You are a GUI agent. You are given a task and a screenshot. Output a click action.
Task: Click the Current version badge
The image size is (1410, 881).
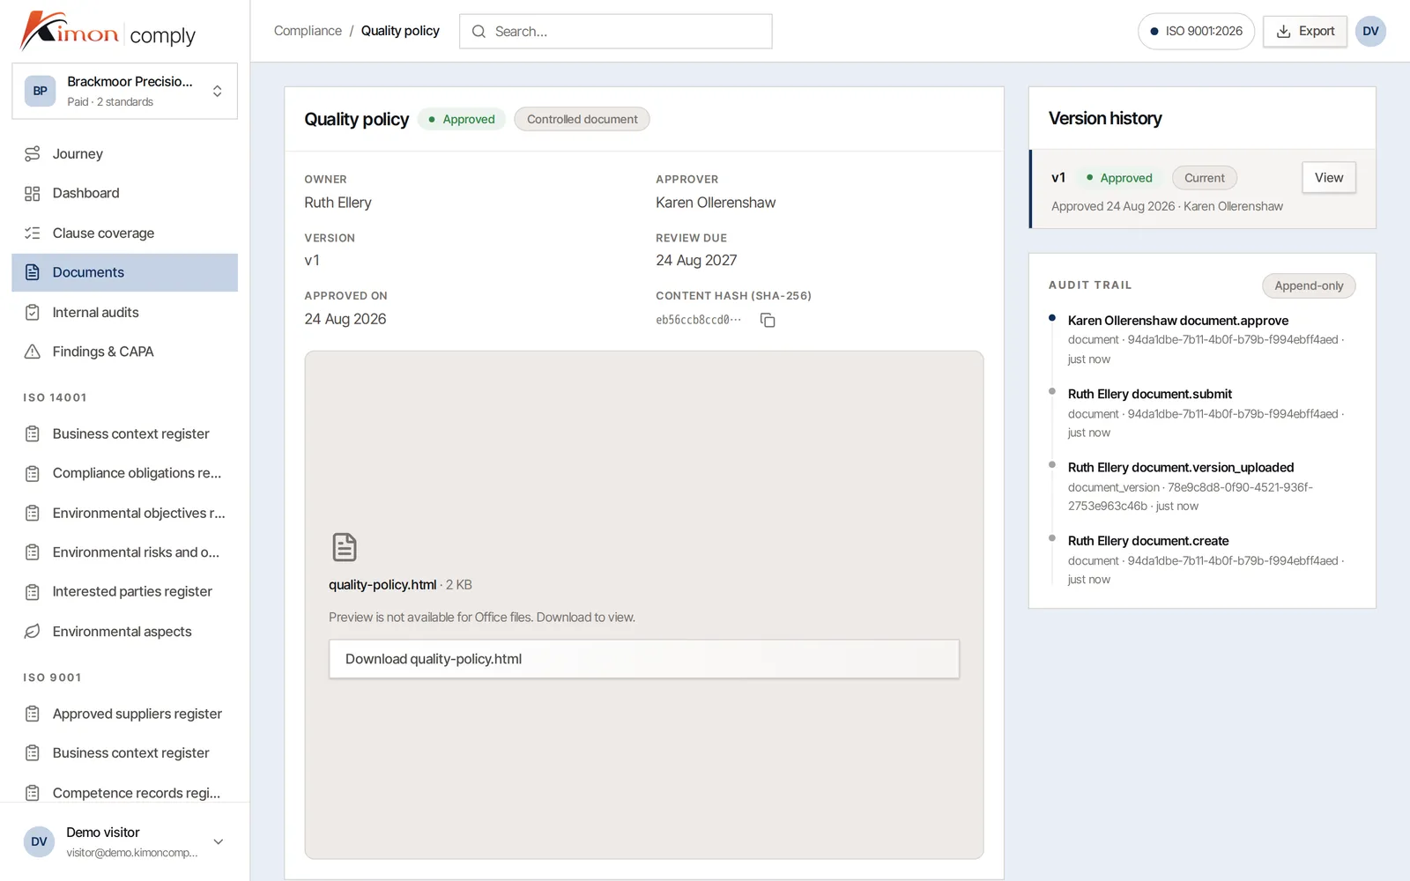pos(1205,178)
